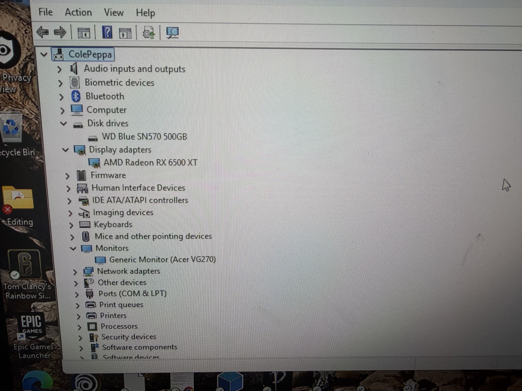Viewport: 522px width, 391px height.
Task: Open the Help toolbar icon
Action: 107,32
